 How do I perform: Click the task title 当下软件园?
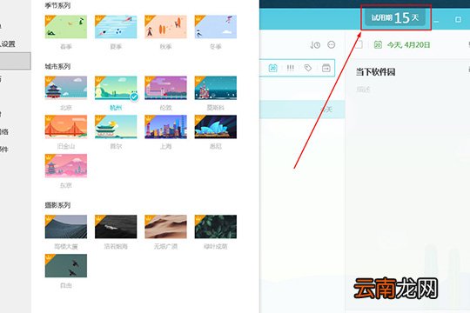[x=375, y=72]
